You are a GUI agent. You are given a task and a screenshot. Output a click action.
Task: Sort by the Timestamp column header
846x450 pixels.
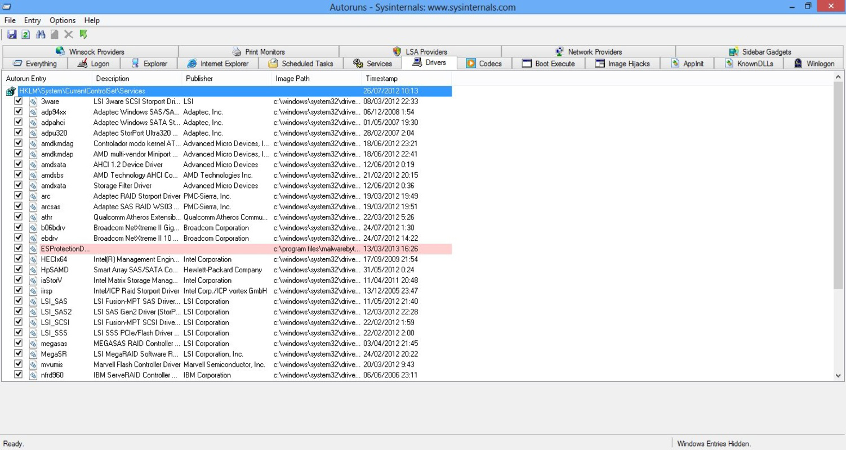[407, 79]
